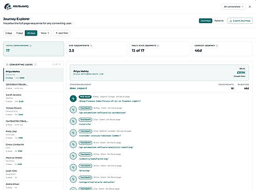The image size is (256, 190).
Task: Click touchpoint icon for ai-automation page
Action: pos(73,110)
